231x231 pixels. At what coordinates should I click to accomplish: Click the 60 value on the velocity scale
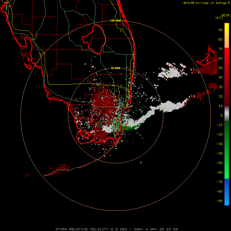point(220,59)
